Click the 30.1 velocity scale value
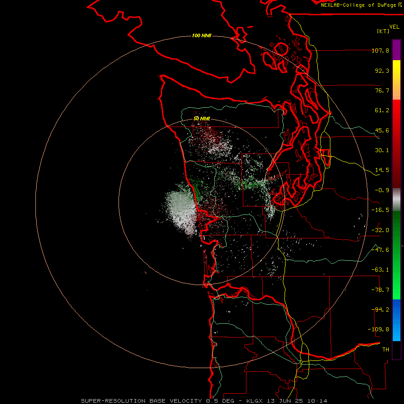 click(x=382, y=150)
